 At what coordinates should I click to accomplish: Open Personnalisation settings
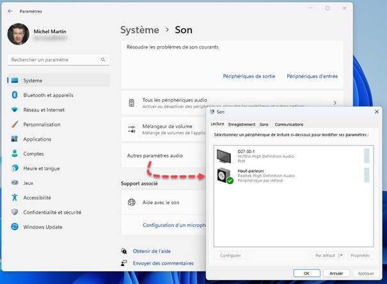pos(42,125)
